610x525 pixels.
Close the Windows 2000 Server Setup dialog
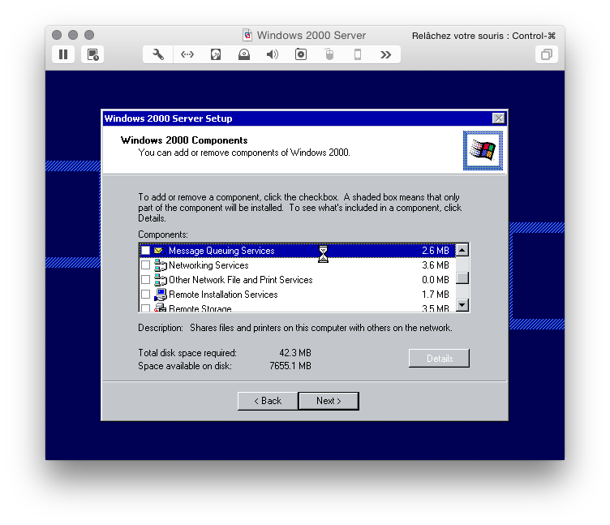[498, 118]
